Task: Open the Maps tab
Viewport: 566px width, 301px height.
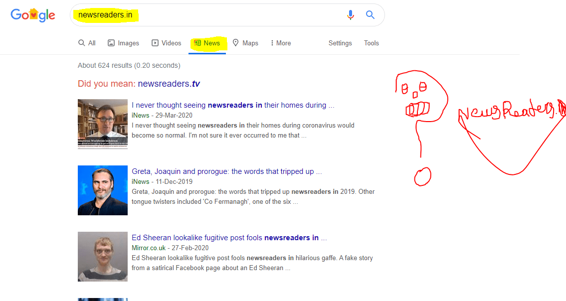Action: [245, 43]
